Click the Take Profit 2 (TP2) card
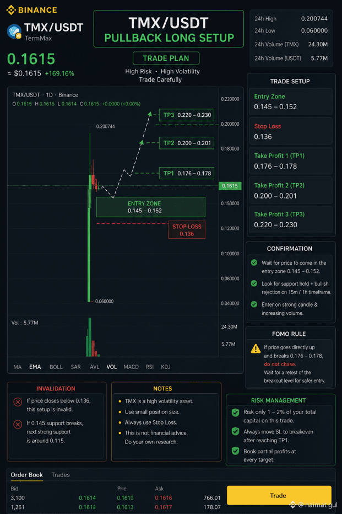 click(291, 190)
